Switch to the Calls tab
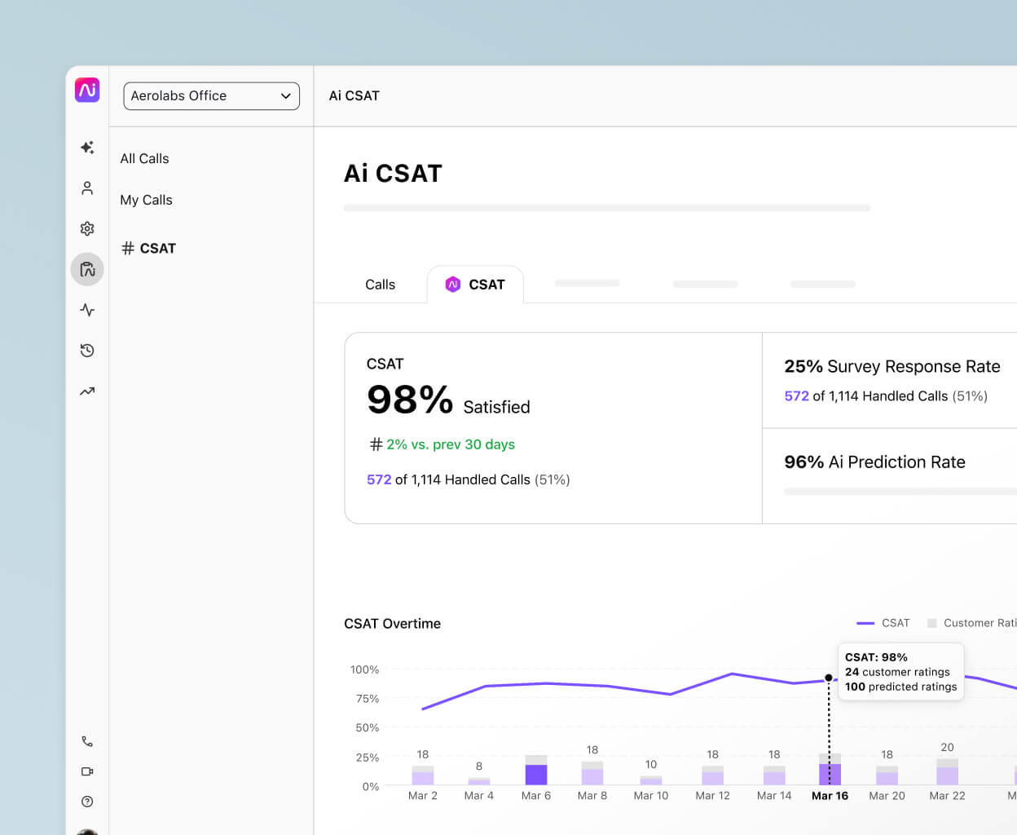The image size is (1017, 835). coord(380,284)
